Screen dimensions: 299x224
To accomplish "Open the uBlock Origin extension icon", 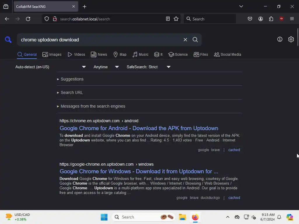I will (x=281, y=19).
